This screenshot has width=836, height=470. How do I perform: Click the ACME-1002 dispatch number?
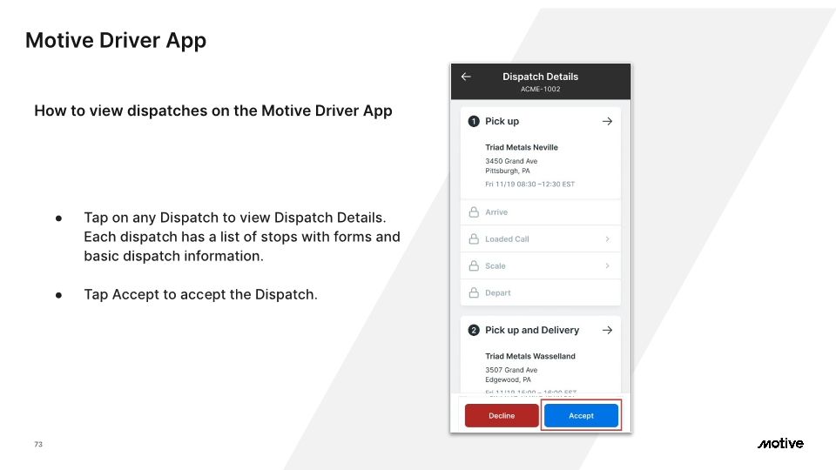540,89
